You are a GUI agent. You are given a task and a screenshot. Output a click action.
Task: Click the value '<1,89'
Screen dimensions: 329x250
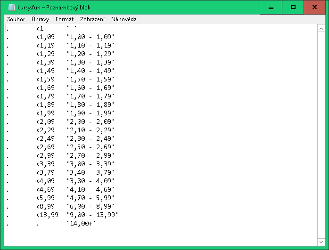tap(45, 105)
